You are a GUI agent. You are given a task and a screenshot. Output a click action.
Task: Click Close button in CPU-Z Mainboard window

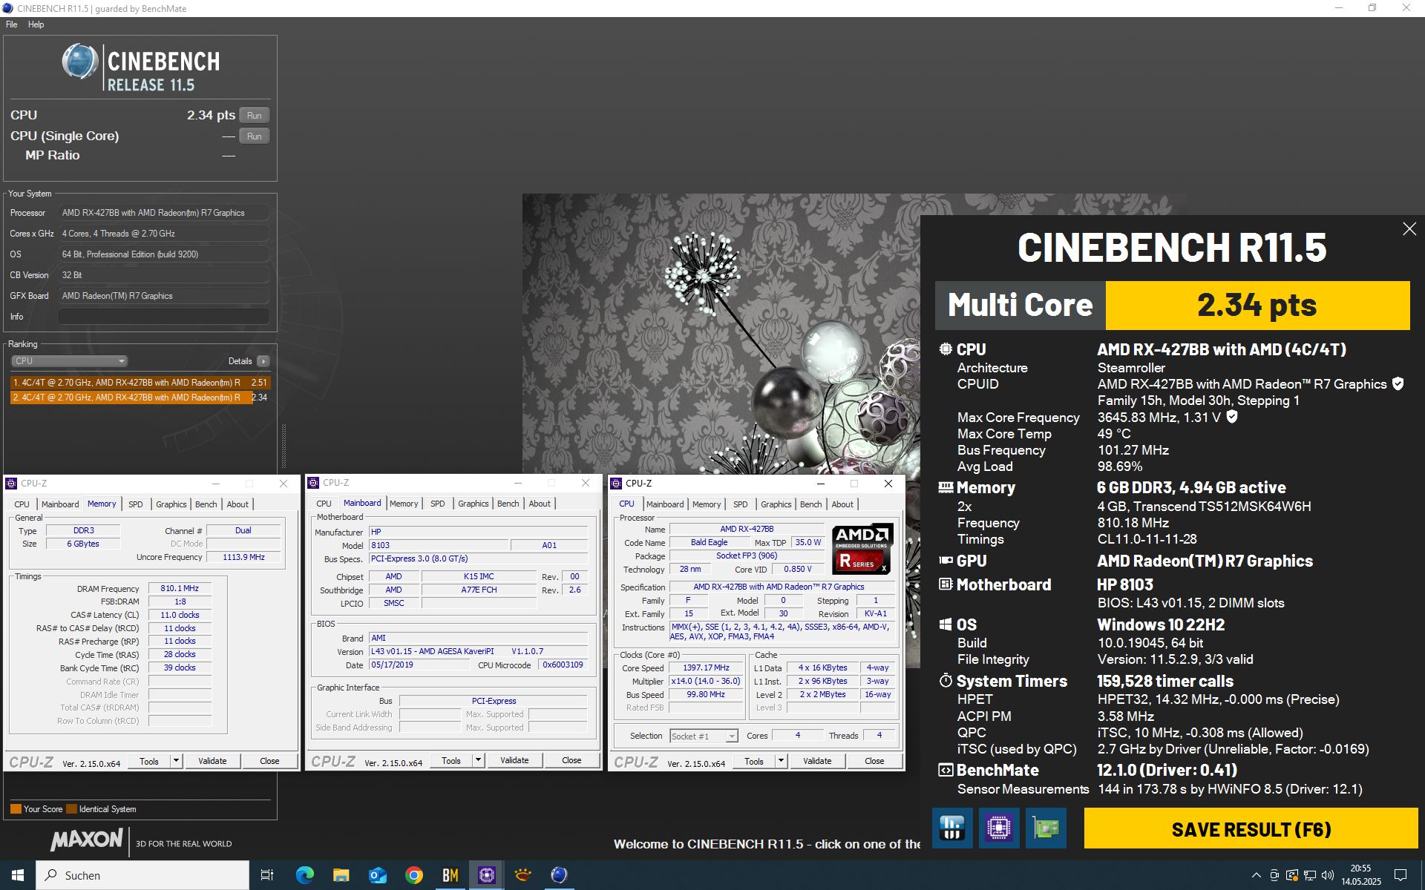tap(571, 760)
